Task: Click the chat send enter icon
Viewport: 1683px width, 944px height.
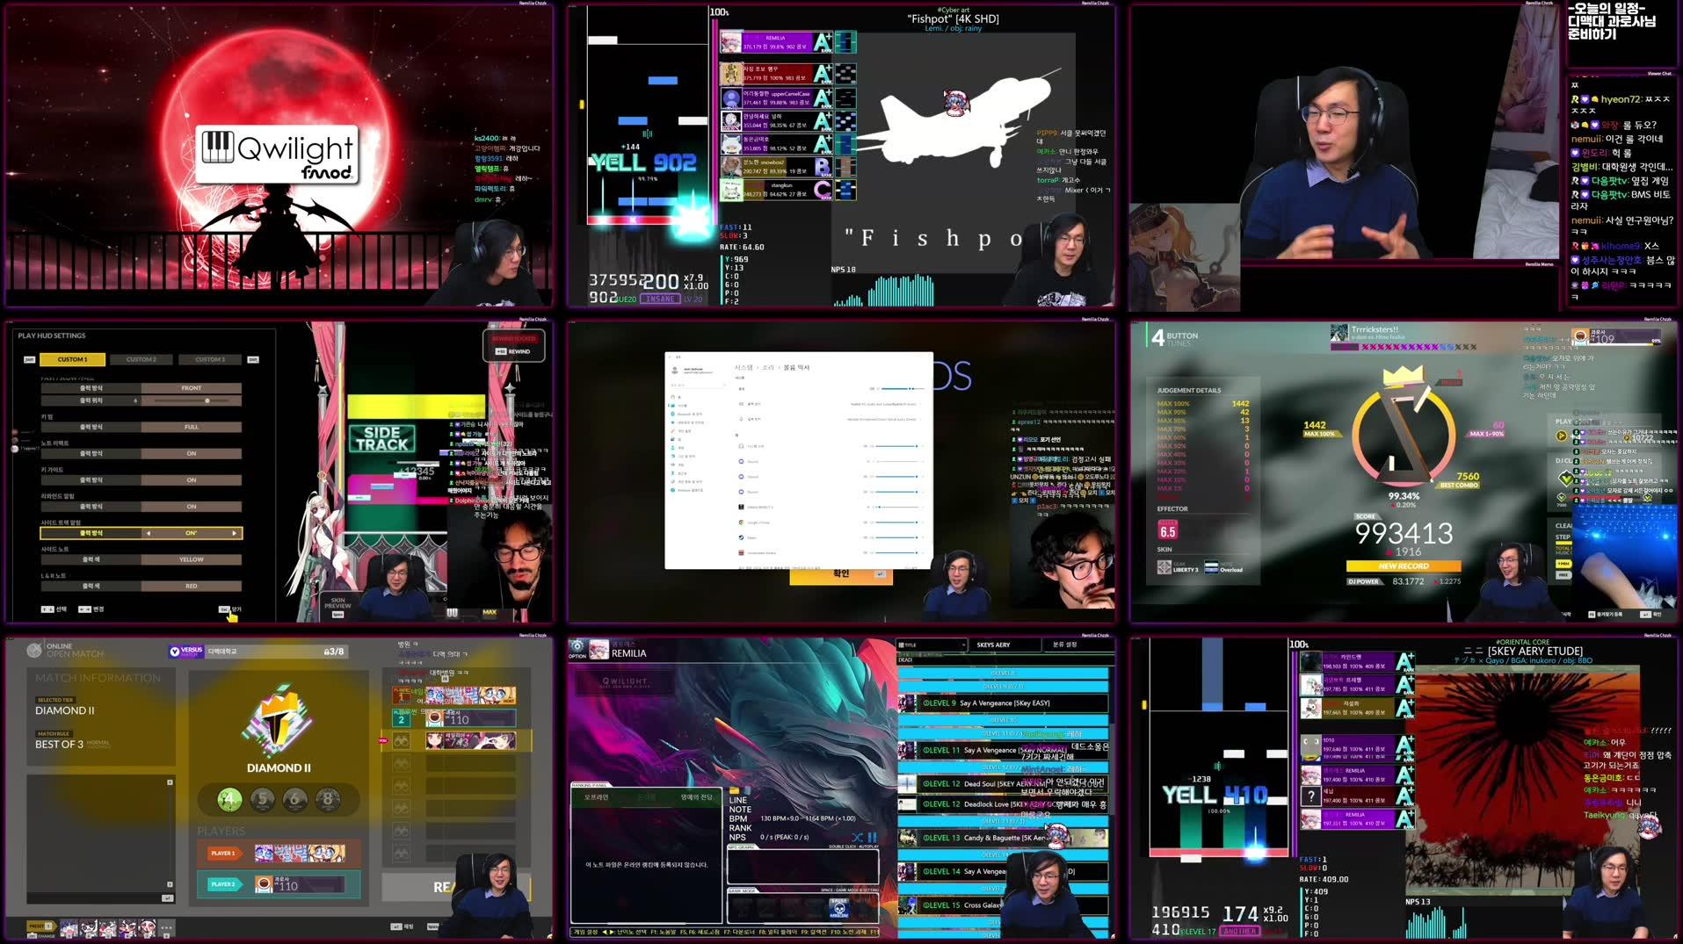Action: 167,898
